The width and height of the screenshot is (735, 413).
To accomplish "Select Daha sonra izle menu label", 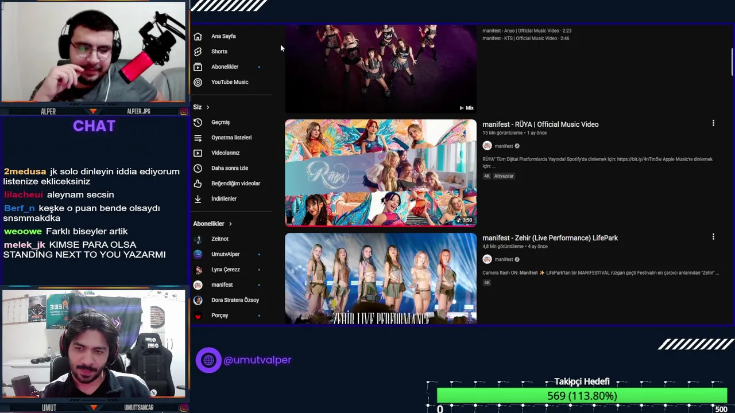I will click(x=230, y=168).
